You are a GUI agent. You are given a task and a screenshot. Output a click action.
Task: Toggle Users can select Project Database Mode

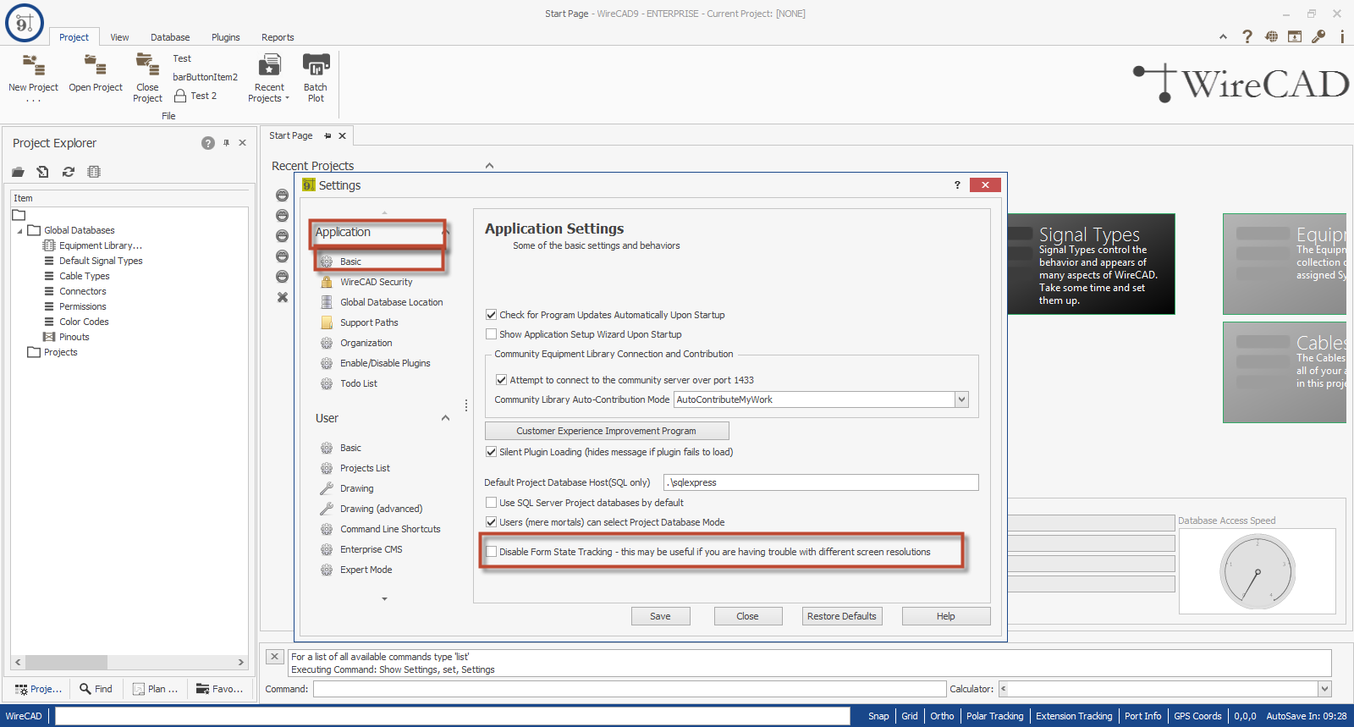[x=491, y=522]
